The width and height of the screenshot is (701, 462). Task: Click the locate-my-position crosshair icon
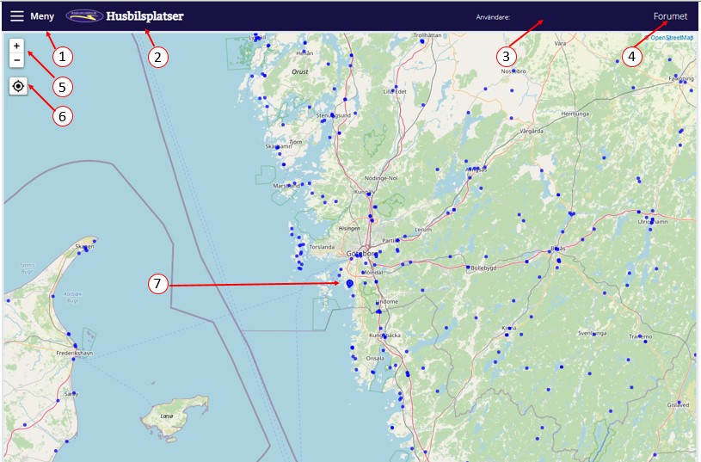coord(17,86)
